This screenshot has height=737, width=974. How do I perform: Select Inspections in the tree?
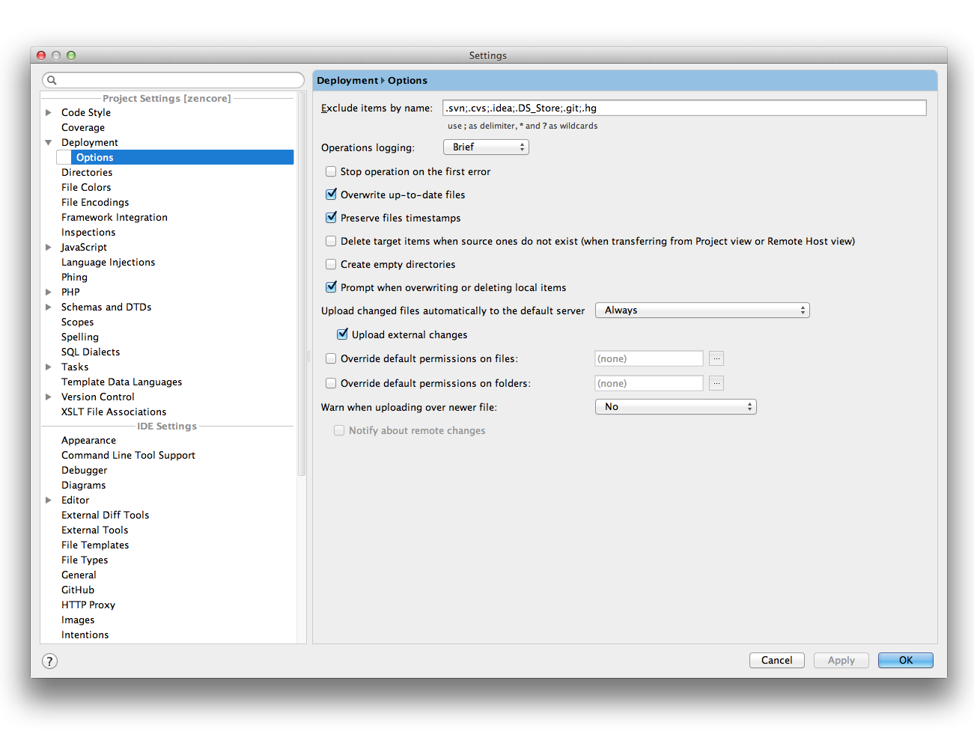[x=88, y=232]
